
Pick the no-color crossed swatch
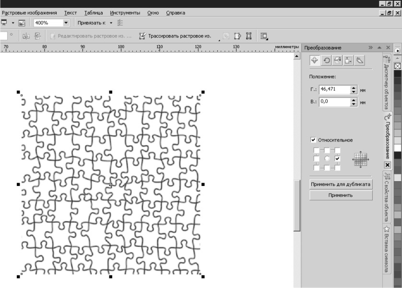pos(397,66)
